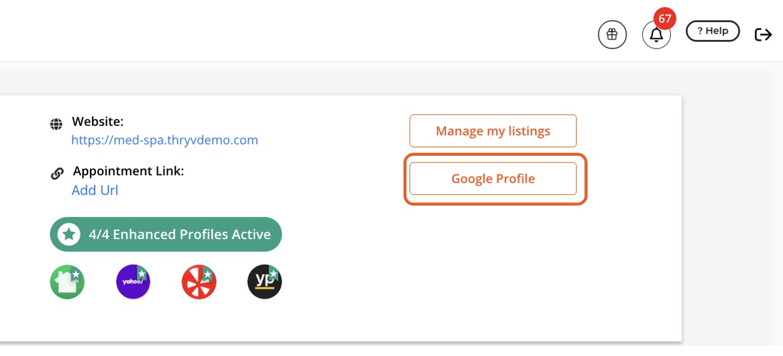Select the purple Yahoo profile icon

click(x=133, y=282)
